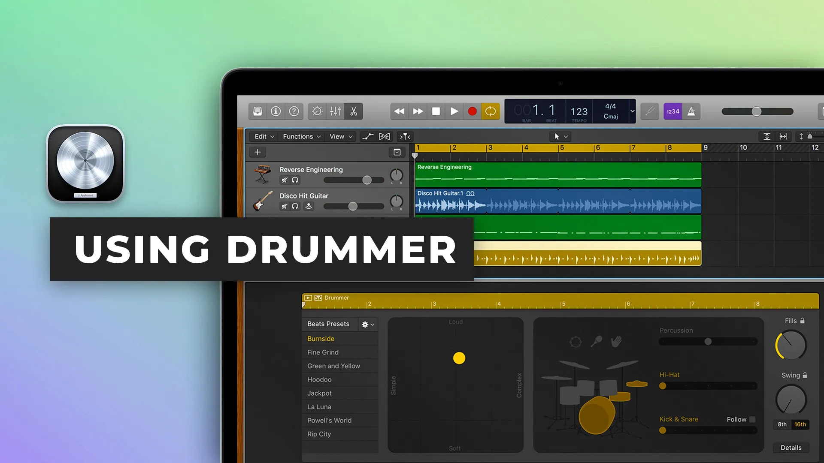
Task: Mute the Disco Hit Guitar track
Action: coord(284,206)
